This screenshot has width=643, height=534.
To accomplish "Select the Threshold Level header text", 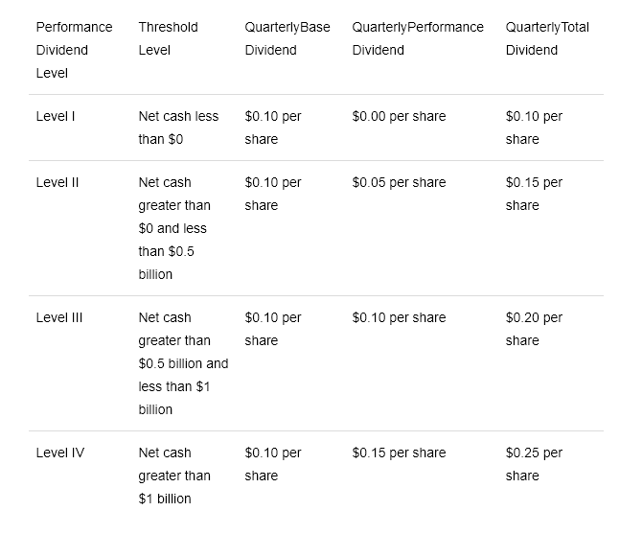I will pyautogui.click(x=168, y=38).
